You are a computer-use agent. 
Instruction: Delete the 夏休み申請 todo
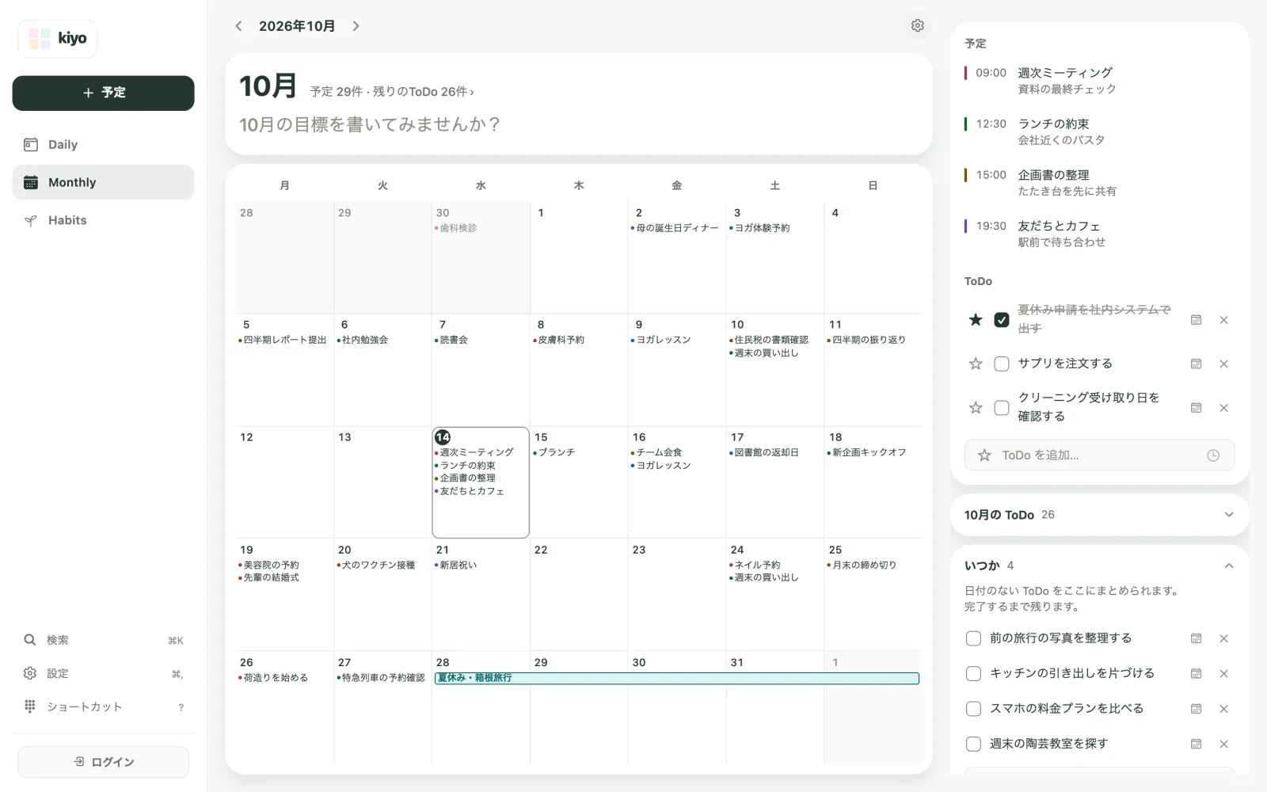coord(1223,320)
